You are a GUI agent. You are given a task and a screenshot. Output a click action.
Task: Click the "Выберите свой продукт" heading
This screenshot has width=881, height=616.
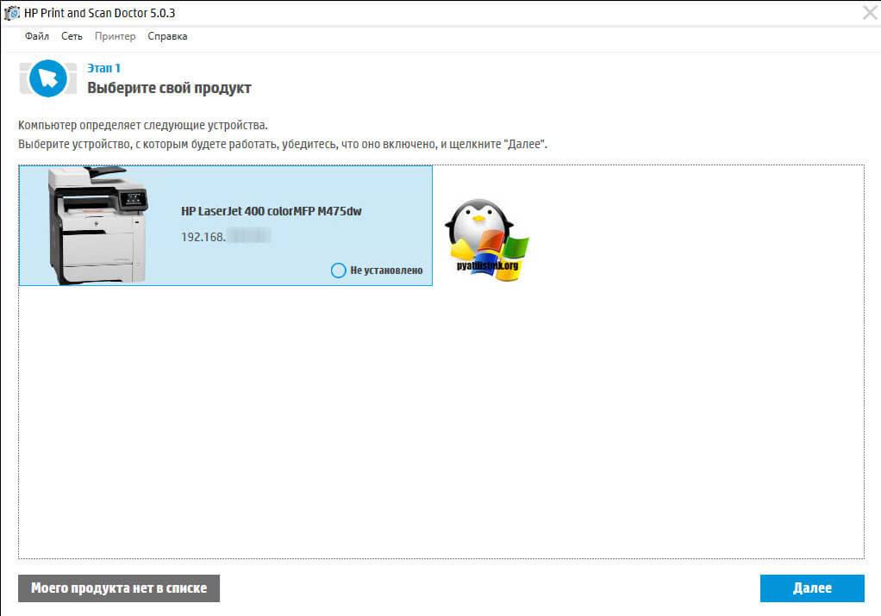pyautogui.click(x=169, y=88)
